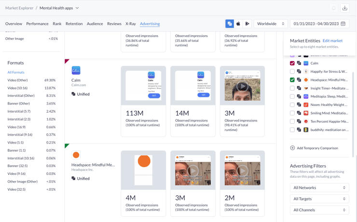Click the plus icon for Temporary Comparison
Viewport: 357px width, 222px height.
pyautogui.click(x=292, y=148)
